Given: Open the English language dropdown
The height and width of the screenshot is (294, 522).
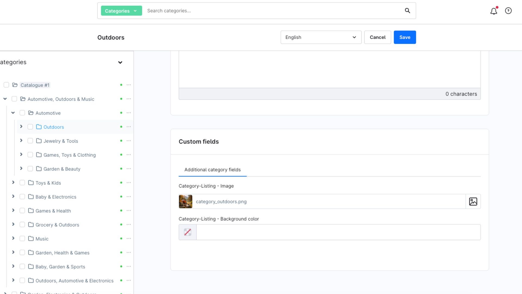Looking at the screenshot, I should (x=321, y=37).
